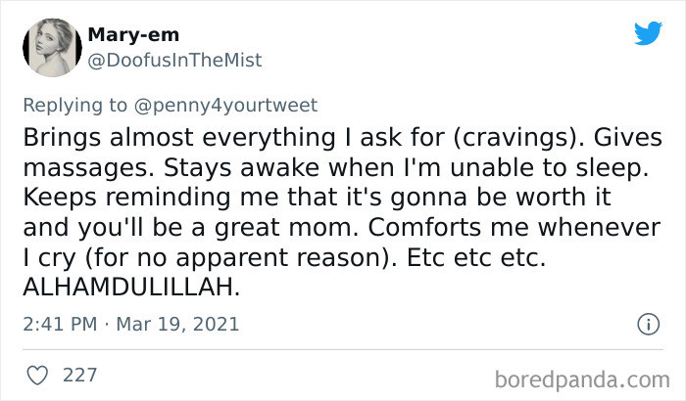
Task: Click the "Etc etc etc." text
Action: [476, 258]
